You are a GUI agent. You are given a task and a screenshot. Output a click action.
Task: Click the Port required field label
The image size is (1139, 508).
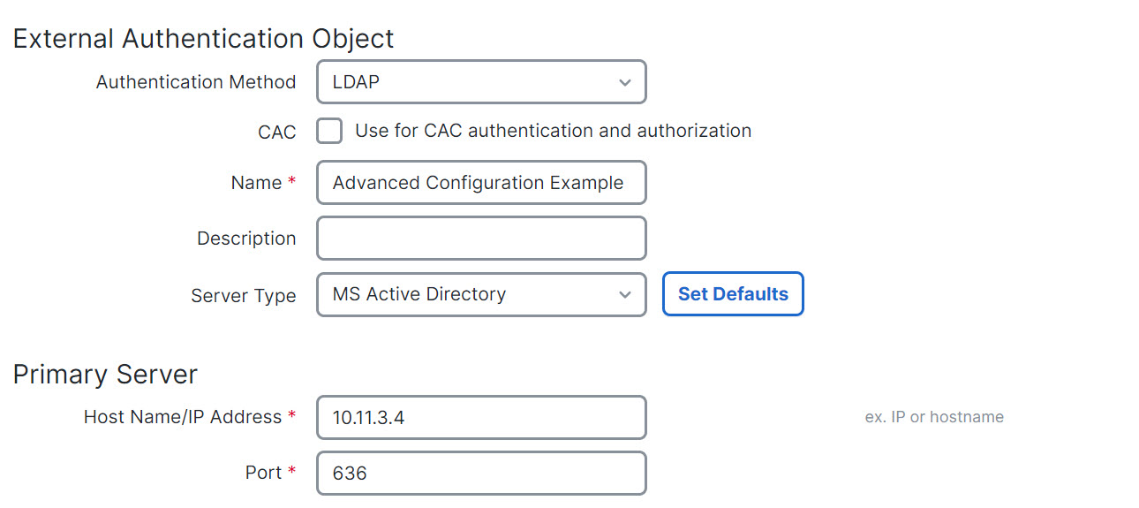tap(263, 473)
